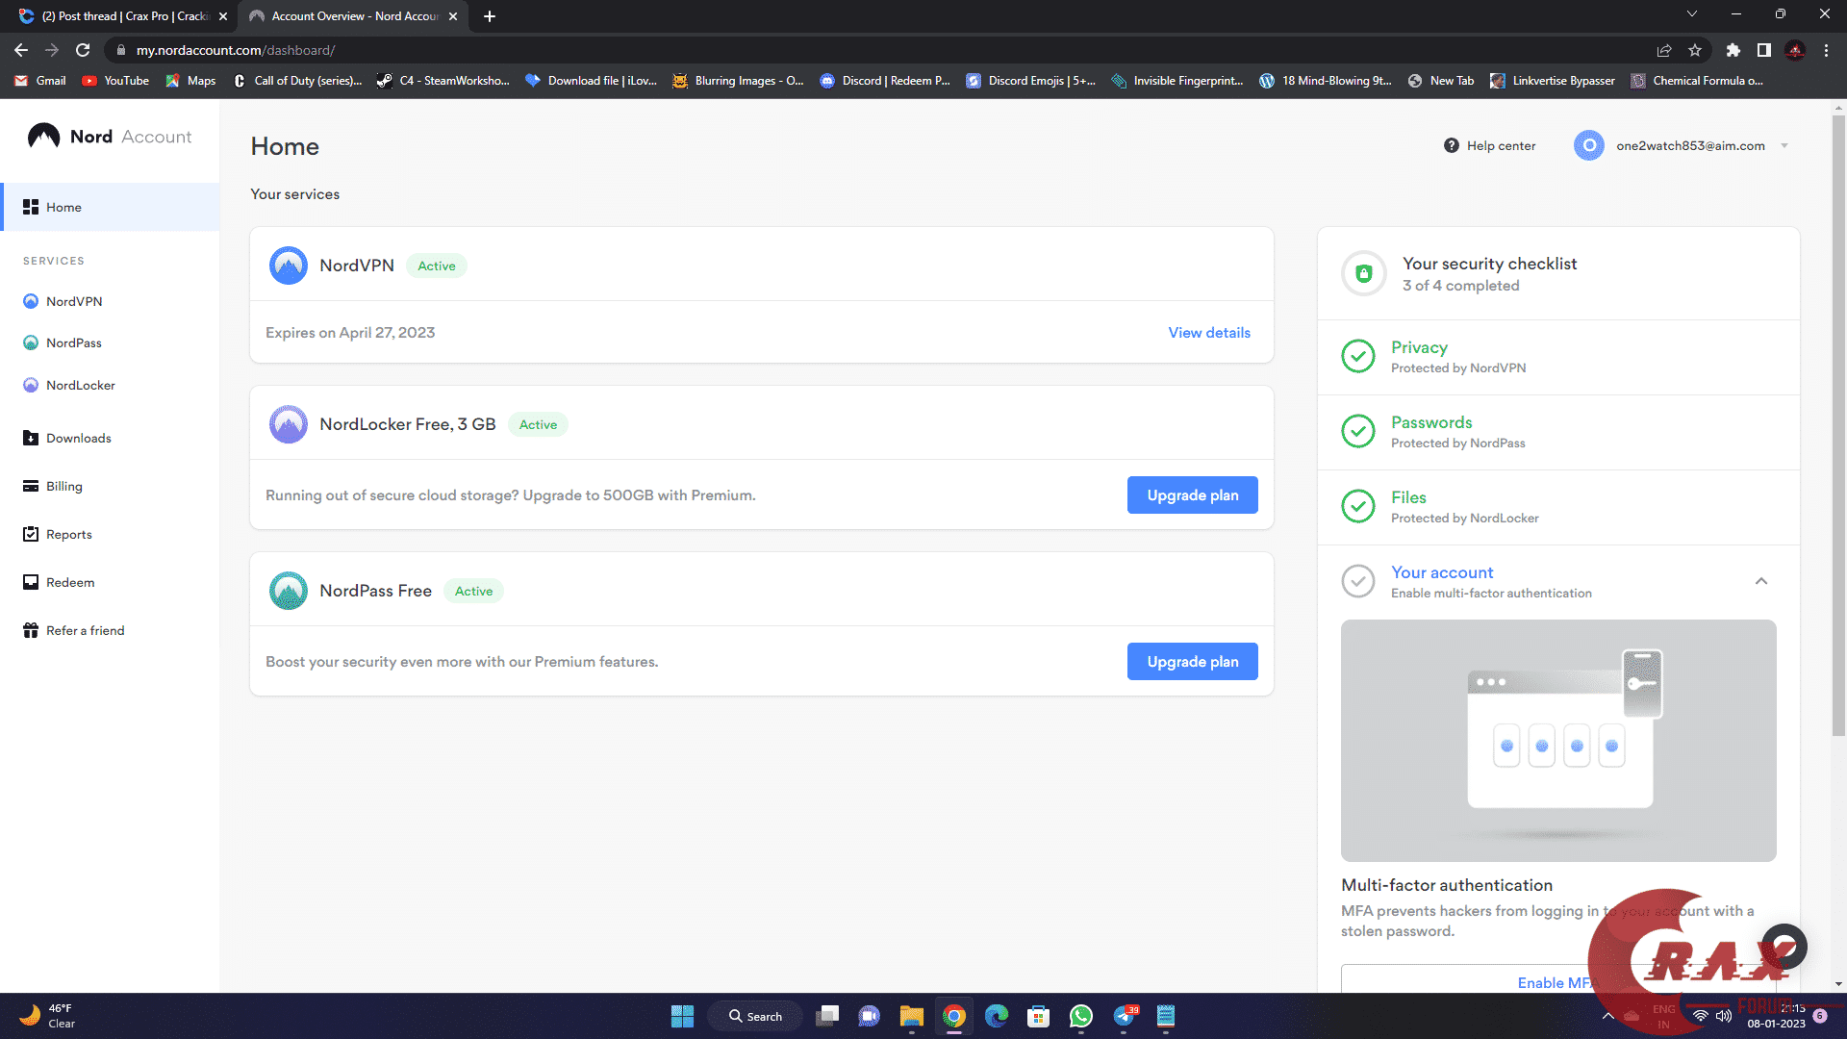This screenshot has width=1847, height=1039.
Task: Click the Privacy green checkmark icon
Action: coord(1358,356)
